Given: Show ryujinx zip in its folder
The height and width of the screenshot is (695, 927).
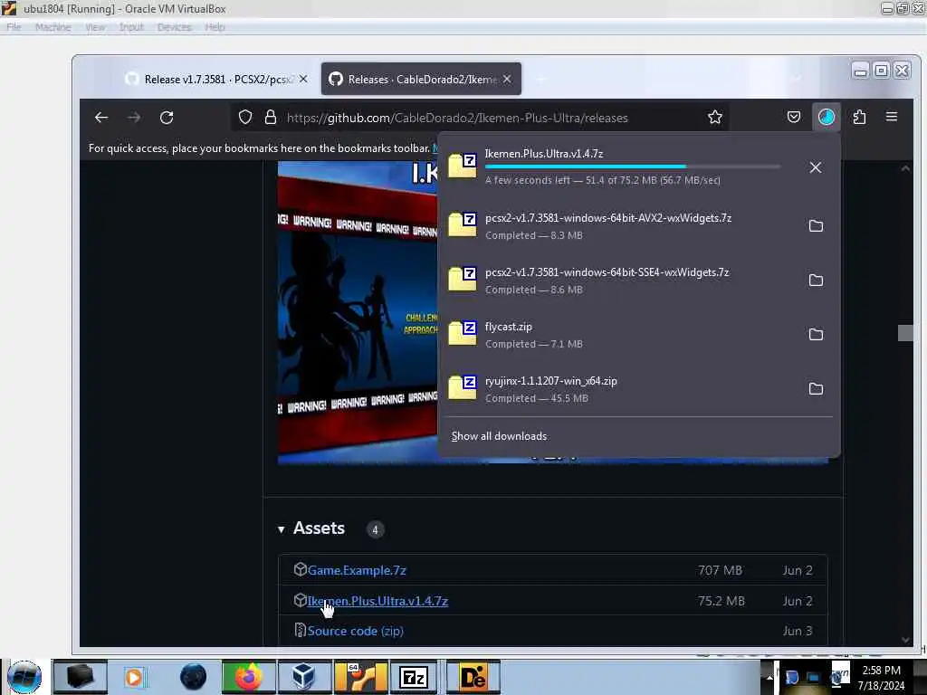Looking at the screenshot, I should pyautogui.click(x=816, y=389).
